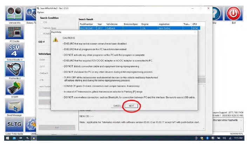Image resolution: width=250 pixels, height=146 pixels.
Task: Click the DO NOT use wireless connection line
Action: [129, 97]
